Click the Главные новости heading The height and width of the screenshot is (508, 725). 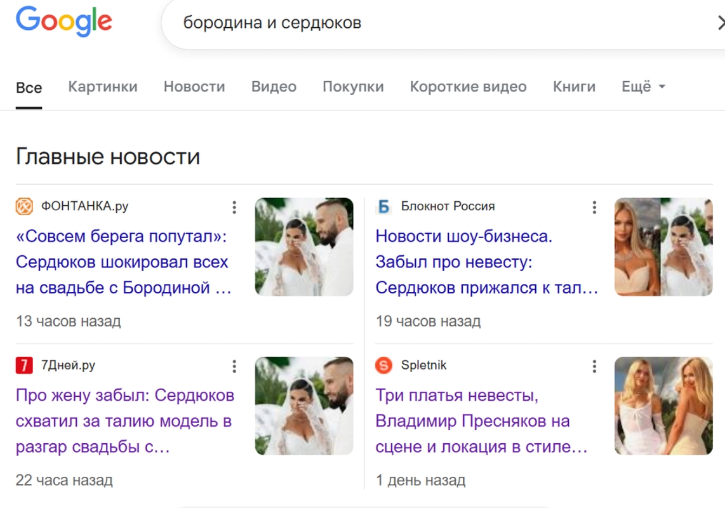pyautogui.click(x=108, y=156)
